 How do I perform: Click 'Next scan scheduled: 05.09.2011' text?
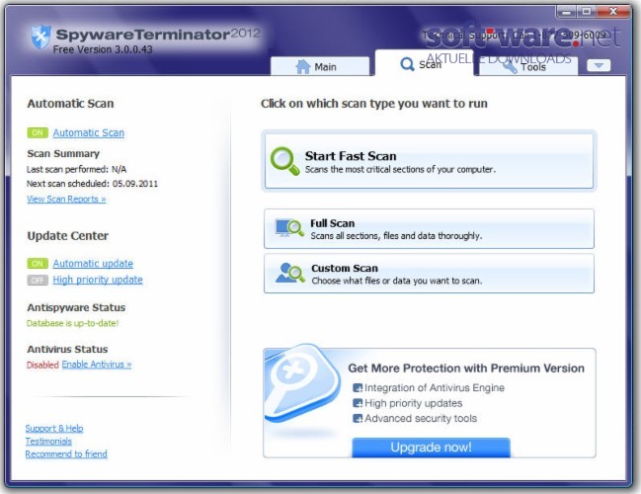[x=92, y=184]
